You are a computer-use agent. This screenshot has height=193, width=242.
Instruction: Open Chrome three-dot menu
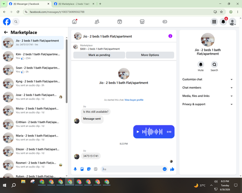(238, 12)
